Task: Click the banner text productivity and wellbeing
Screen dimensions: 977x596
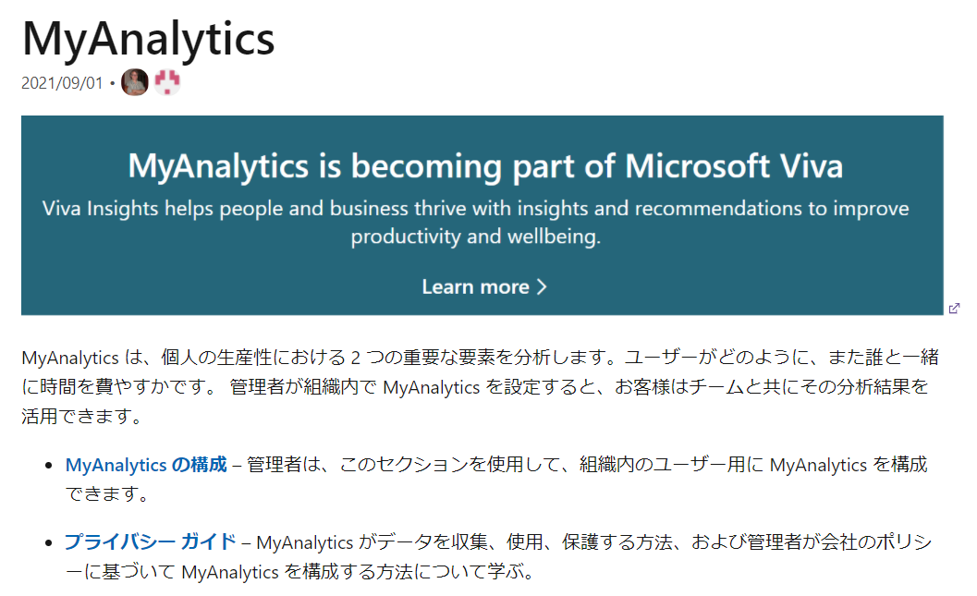Action: click(x=475, y=237)
